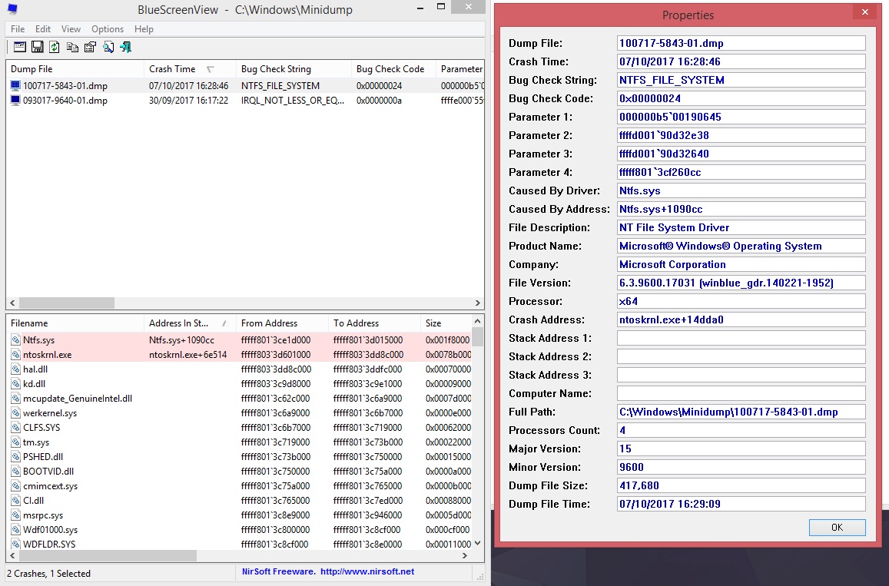Screen dimensions: 889x586
Task: Click OK in the Properties dialog
Action: 837,528
